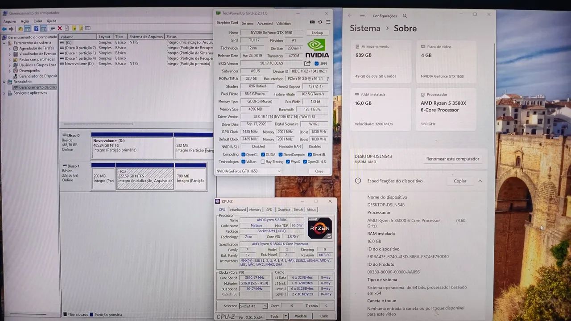Open the Arquivo menu in Computer Management
Screen dimensions: 571x321
coord(9,21)
